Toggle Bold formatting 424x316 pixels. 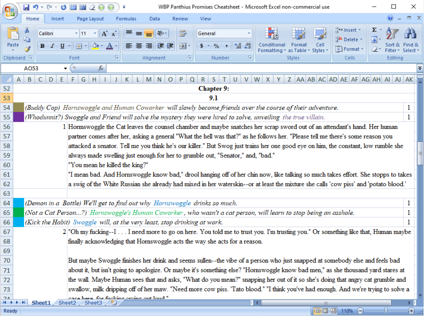[x=42, y=46]
